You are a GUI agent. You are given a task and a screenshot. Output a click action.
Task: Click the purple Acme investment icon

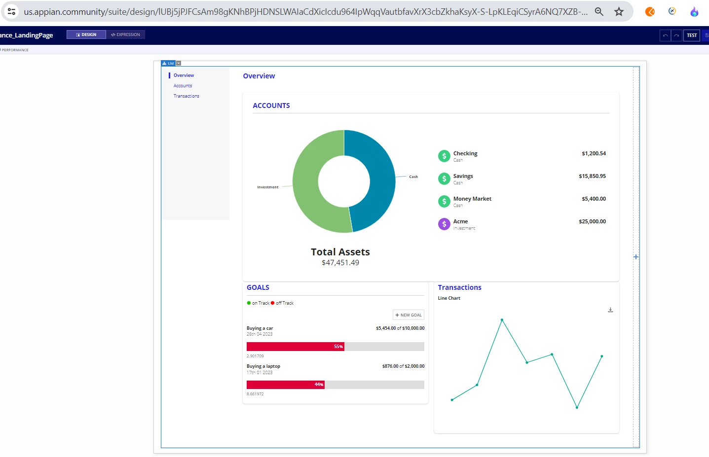444,224
